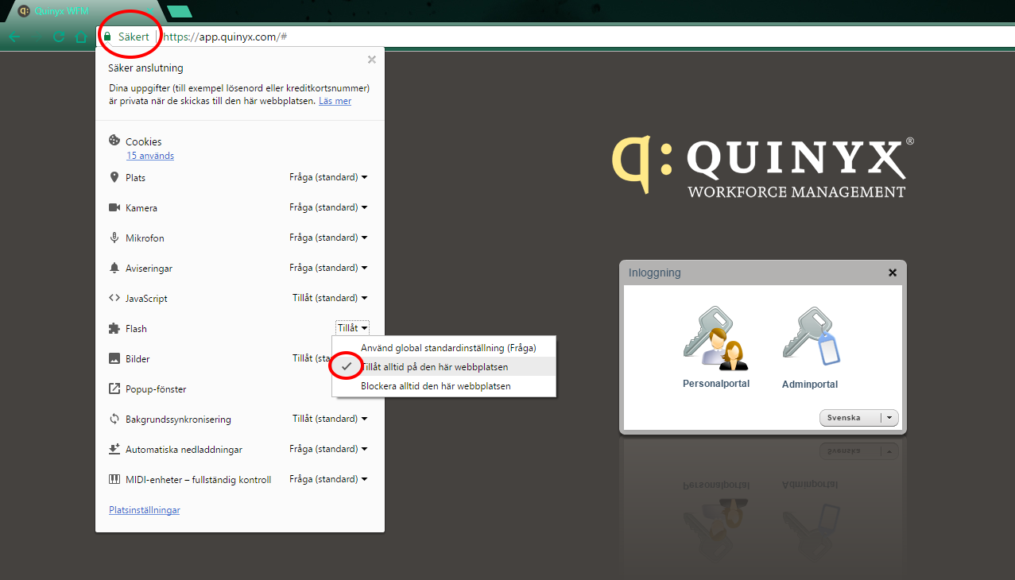Viewport: 1015px width, 580px height.
Task: Open Automatiska nedladdningar permission dropdown
Action: [x=328, y=449]
